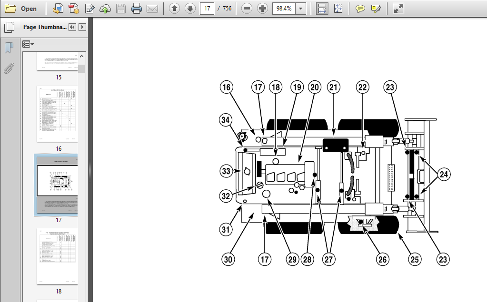Print the document using the printer icon

pyautogui.click(x=136, y=9)
